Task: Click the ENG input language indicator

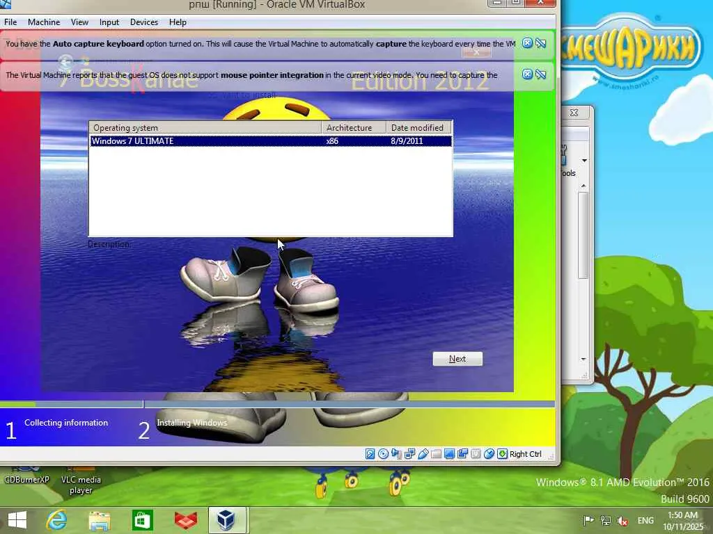Action: coord(645,520)
